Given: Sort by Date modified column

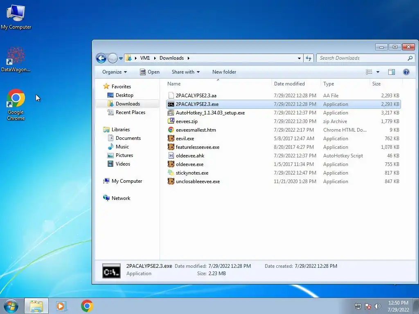Looking at the screenshot, I should click(x=289, y=83).
